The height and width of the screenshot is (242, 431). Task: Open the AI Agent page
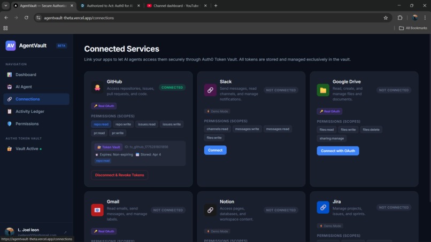point(36,87)
